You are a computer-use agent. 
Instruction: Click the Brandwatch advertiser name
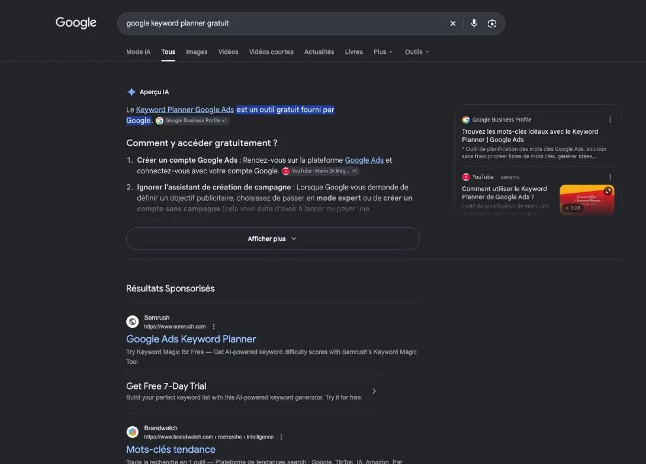160,428
